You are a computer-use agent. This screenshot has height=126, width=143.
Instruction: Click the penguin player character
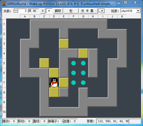[54, 83]
